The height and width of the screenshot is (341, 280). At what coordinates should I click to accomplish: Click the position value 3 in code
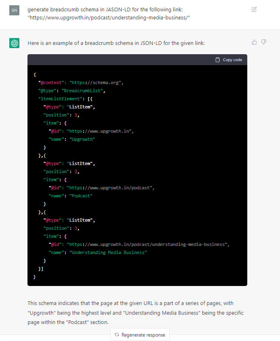coord(76,228)
